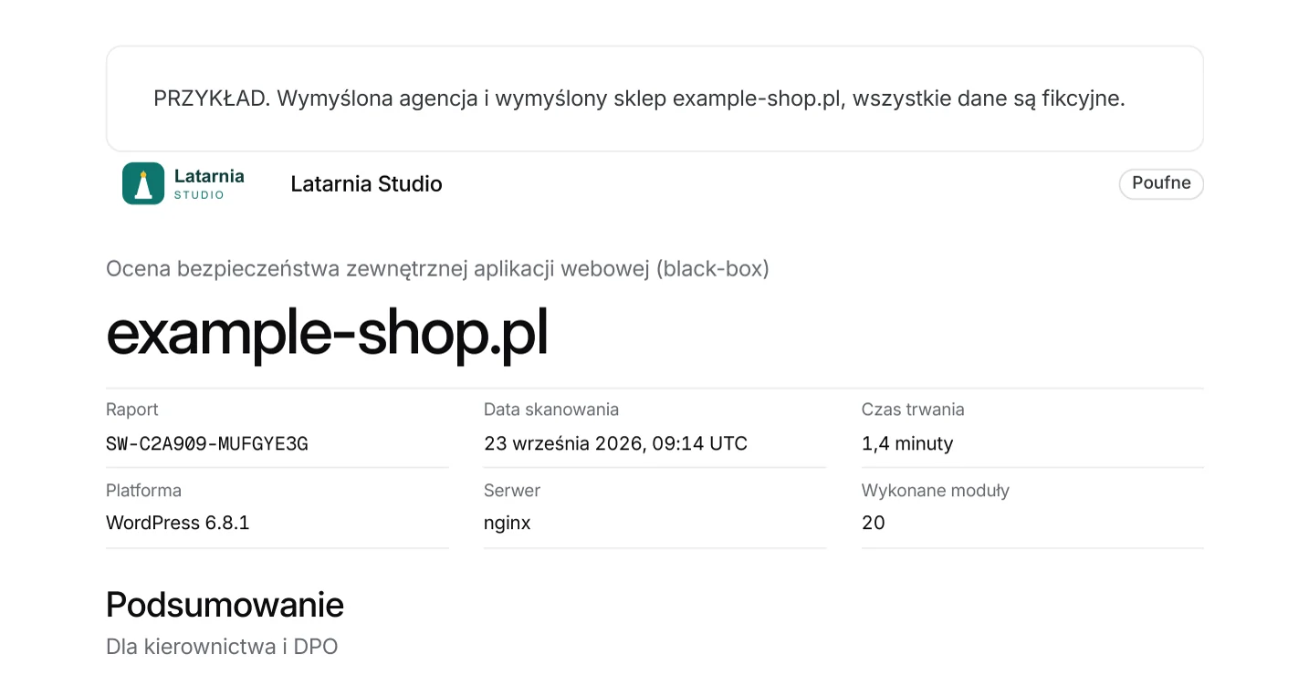Viewport: 1309px width, 675px height.
Task: Click the Platforma field label
Action: (143, 491)
